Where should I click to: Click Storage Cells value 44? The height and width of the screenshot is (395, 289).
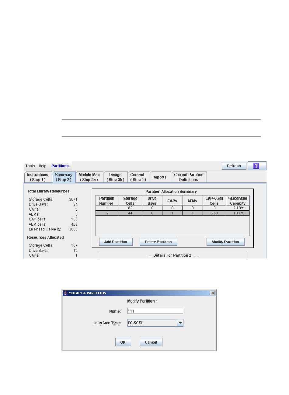point(130,213)
